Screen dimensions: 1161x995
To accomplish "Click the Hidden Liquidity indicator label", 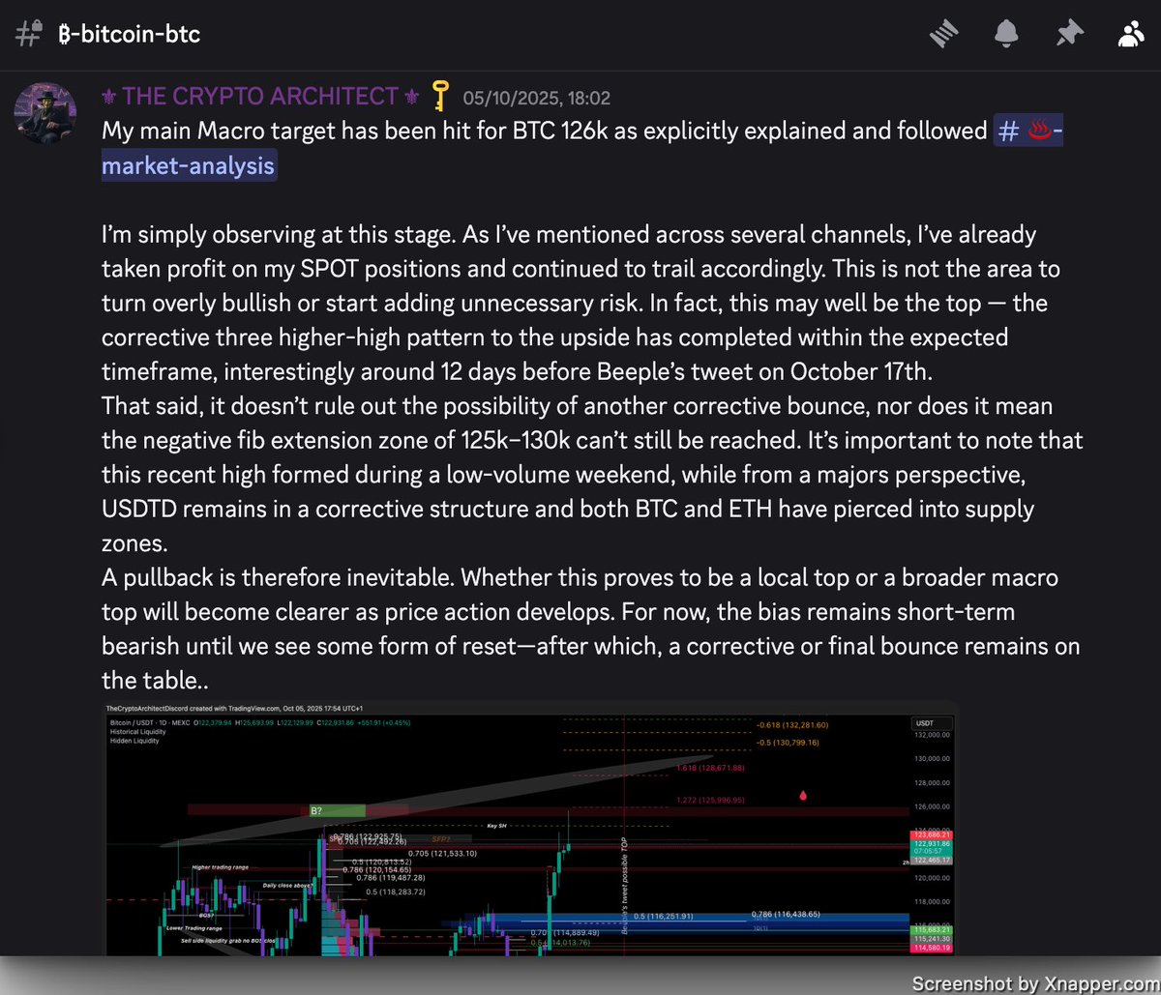I will [x=133, y=742].
